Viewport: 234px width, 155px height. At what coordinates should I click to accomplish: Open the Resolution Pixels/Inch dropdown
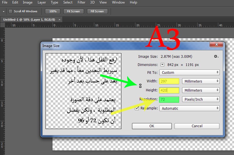201,100
